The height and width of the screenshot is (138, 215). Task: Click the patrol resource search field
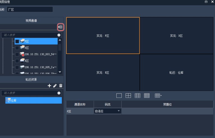coord(31,93)
